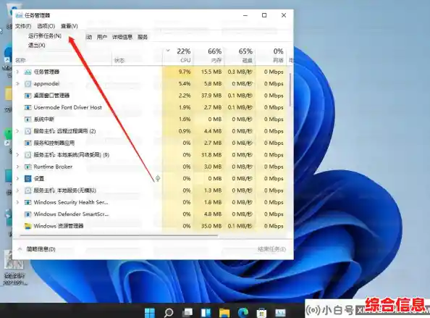Expand the appmodel process row

(17, 84)
